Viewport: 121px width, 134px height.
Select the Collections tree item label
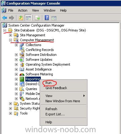pyautogui.click(x=34, y=45)
